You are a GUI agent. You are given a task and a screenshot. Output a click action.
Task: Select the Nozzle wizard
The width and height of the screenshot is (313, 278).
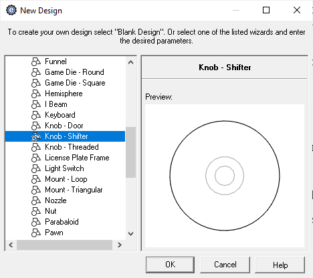pyautogui.click(x=56, y=200)
